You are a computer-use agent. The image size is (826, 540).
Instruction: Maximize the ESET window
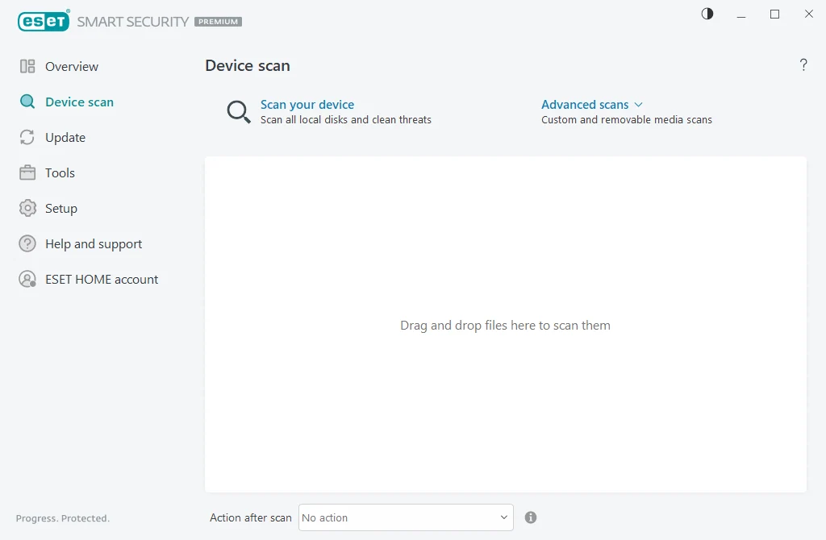tap(774, 15)
